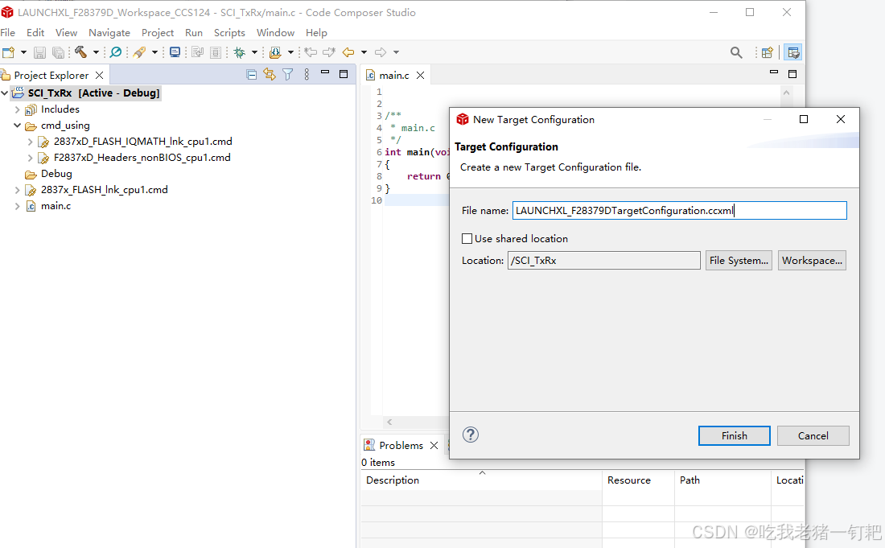Close the Project Explorer tab
Viewport: 885px width, 548px height.
99,75
